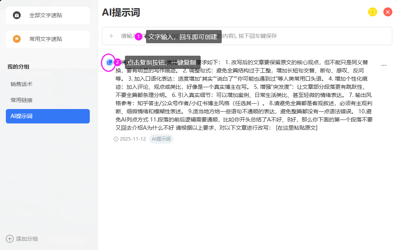Click the dark icon on 全部文字速贴
Screen dimensions: 397x250
tap(17, 15)
